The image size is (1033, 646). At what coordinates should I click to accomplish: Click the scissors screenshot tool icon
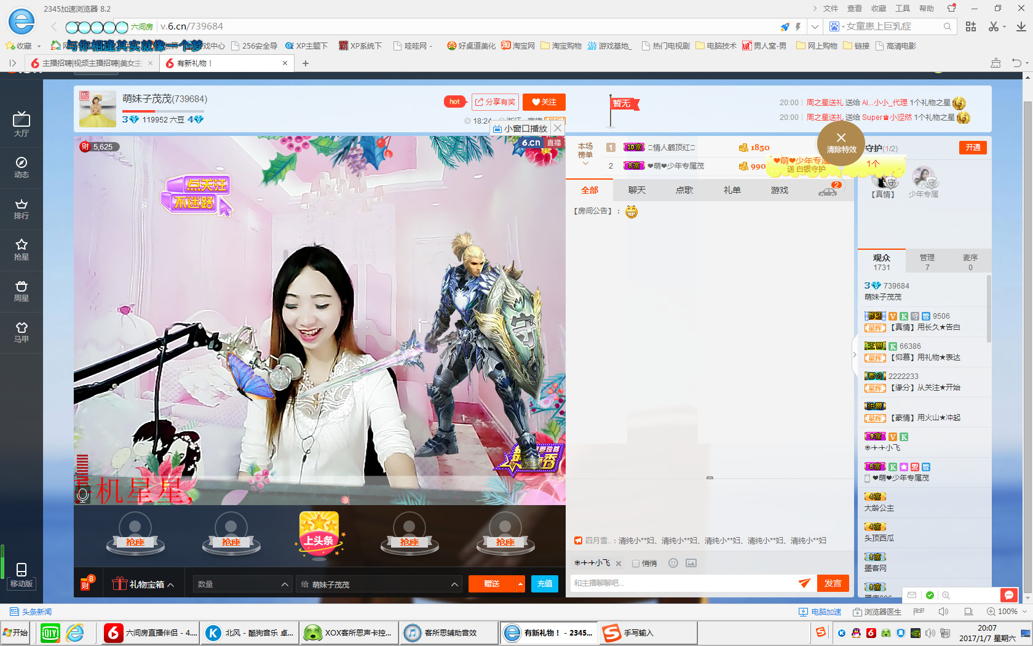[994, 26]
